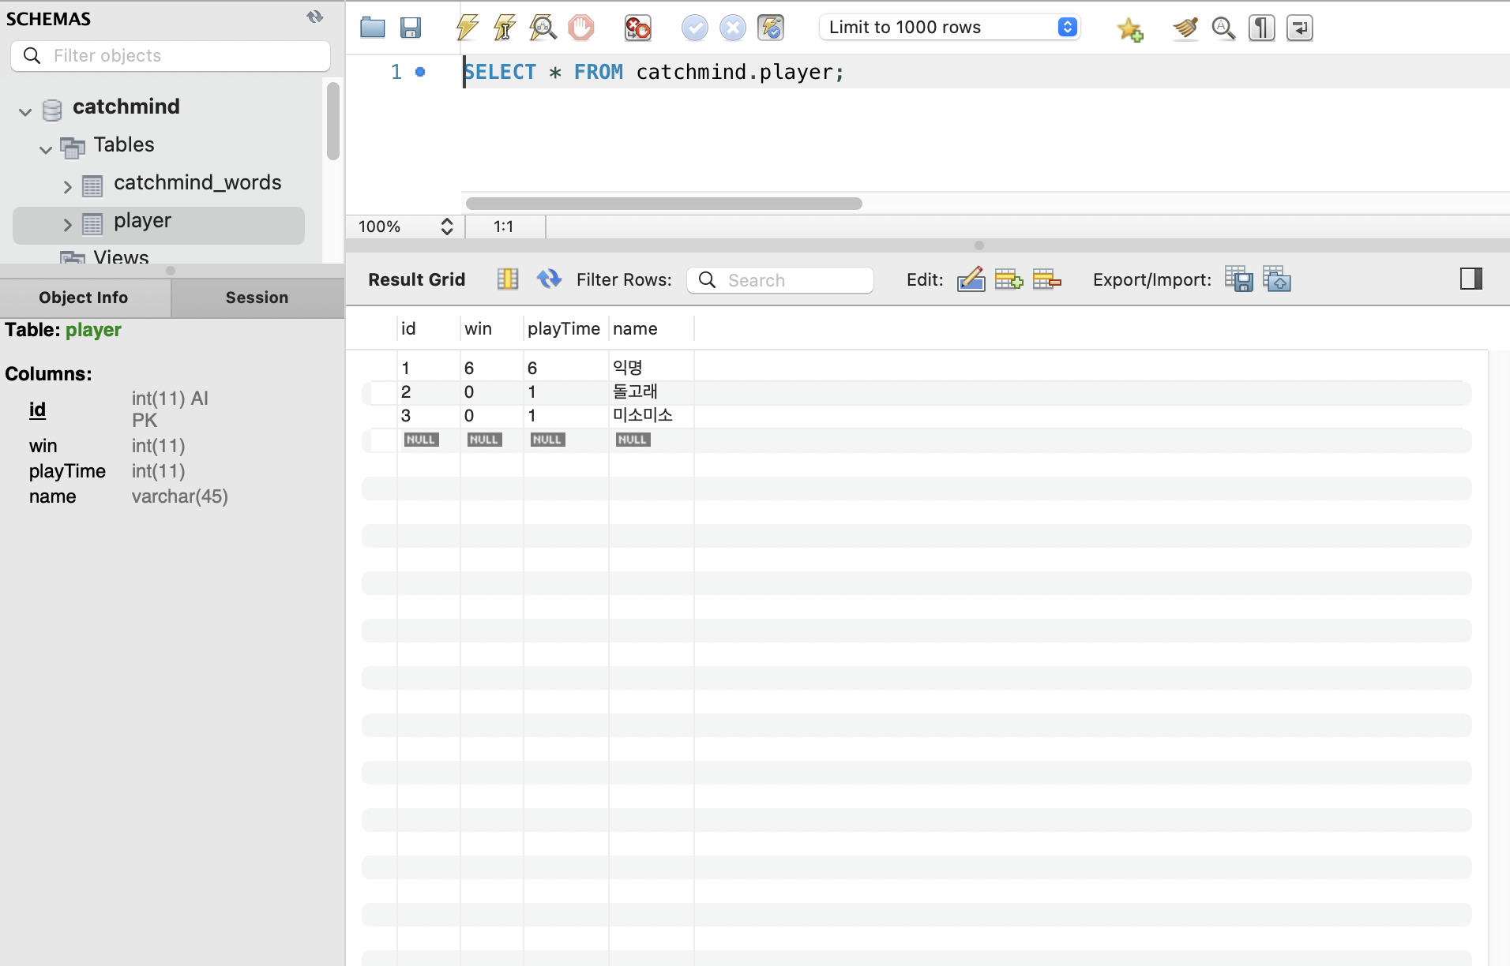Click the schema tree vertical scrollbar
Image resolution: width=1510 pixels, height=966 pixels.
333,121
